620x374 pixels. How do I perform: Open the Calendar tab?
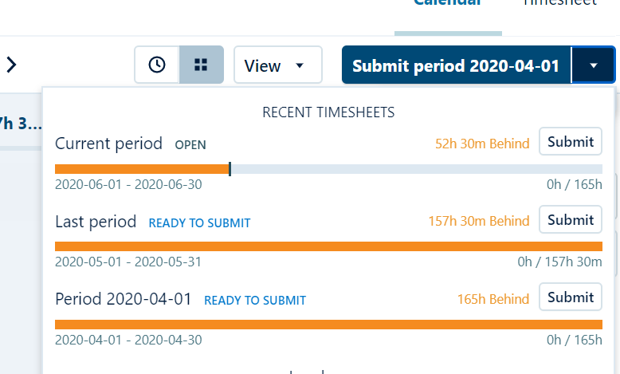pos(448,3)
